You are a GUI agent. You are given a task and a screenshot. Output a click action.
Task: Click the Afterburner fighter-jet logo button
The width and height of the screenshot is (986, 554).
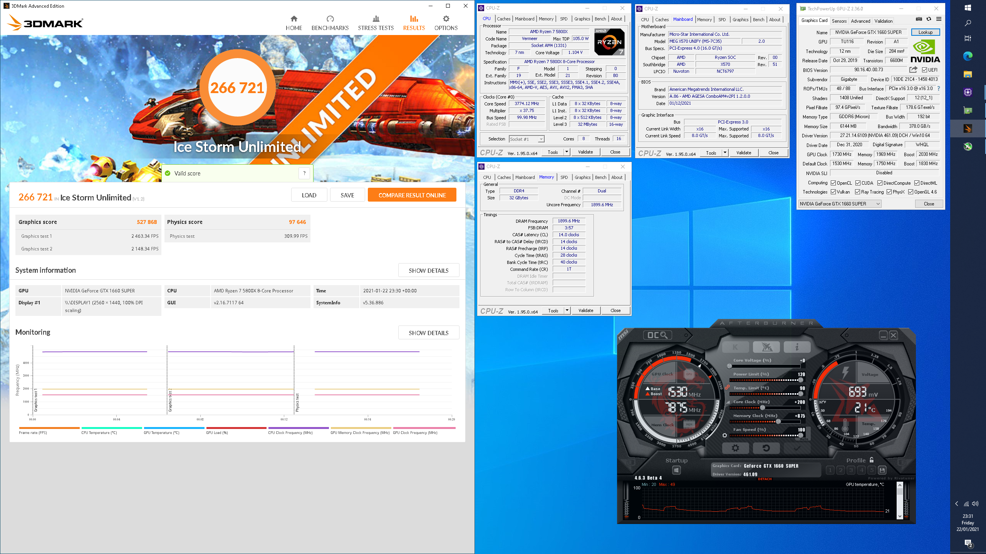click(x=766, y=347)
